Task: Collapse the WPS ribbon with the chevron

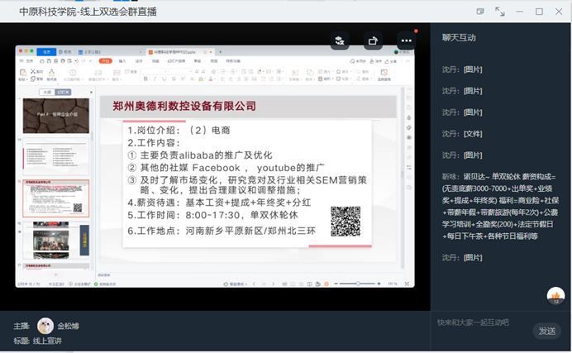Action: (x=408, y=61)
